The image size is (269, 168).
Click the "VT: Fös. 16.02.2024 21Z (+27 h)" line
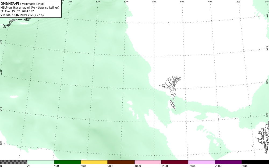pos(22,15)
